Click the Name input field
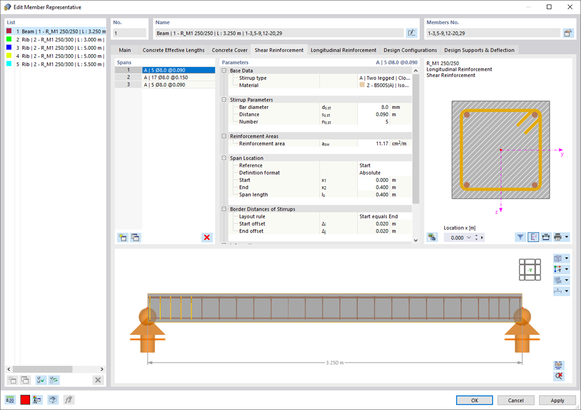The image size is (581, 410). pyautogui.click(x=279, y=33)
